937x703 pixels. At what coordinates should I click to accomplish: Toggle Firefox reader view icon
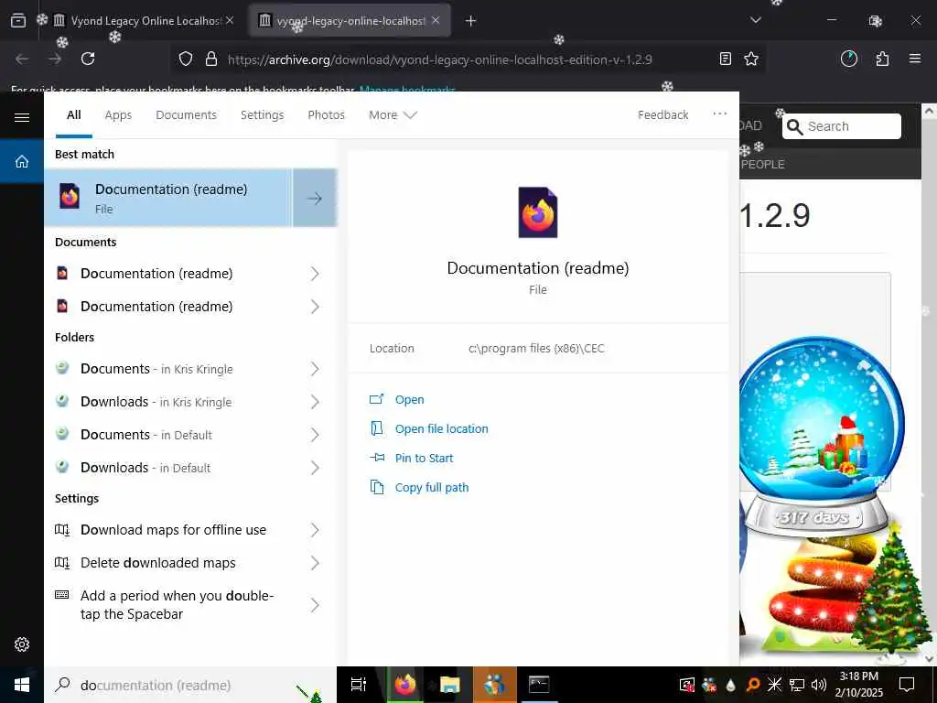tap(726, 59)
